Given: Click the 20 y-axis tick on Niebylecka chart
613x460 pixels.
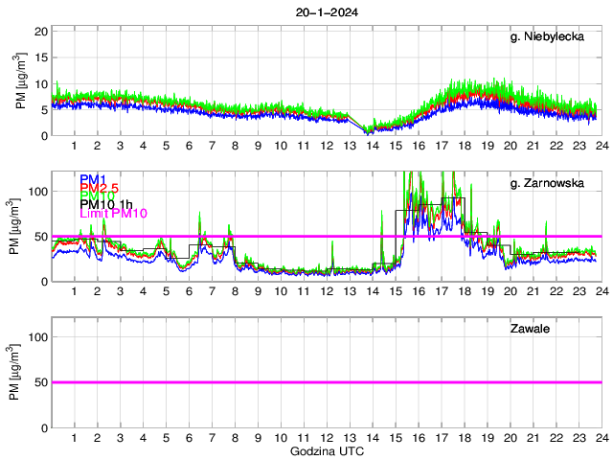Looking at the screenshot, I should coord(41,32).
